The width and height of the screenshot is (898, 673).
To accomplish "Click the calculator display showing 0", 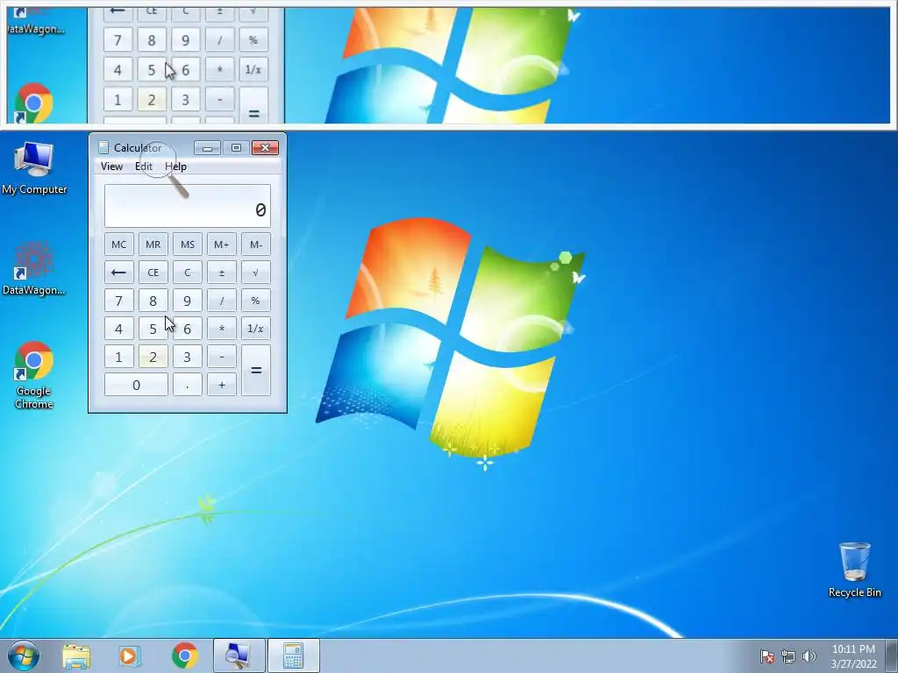I will pos(188,206).
